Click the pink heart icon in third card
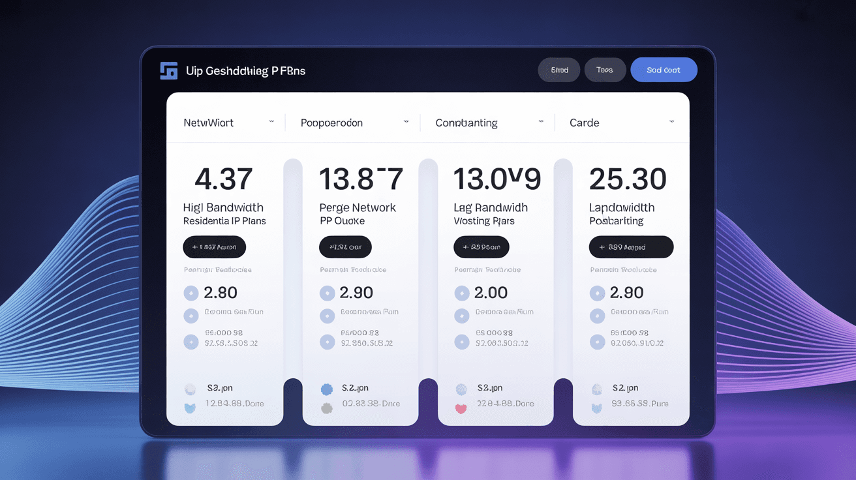This screenshot has width=856, height=480. (461, 409)
